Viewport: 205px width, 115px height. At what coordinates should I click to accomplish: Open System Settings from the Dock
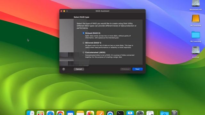pyautogui.click(x=140, y=113)
